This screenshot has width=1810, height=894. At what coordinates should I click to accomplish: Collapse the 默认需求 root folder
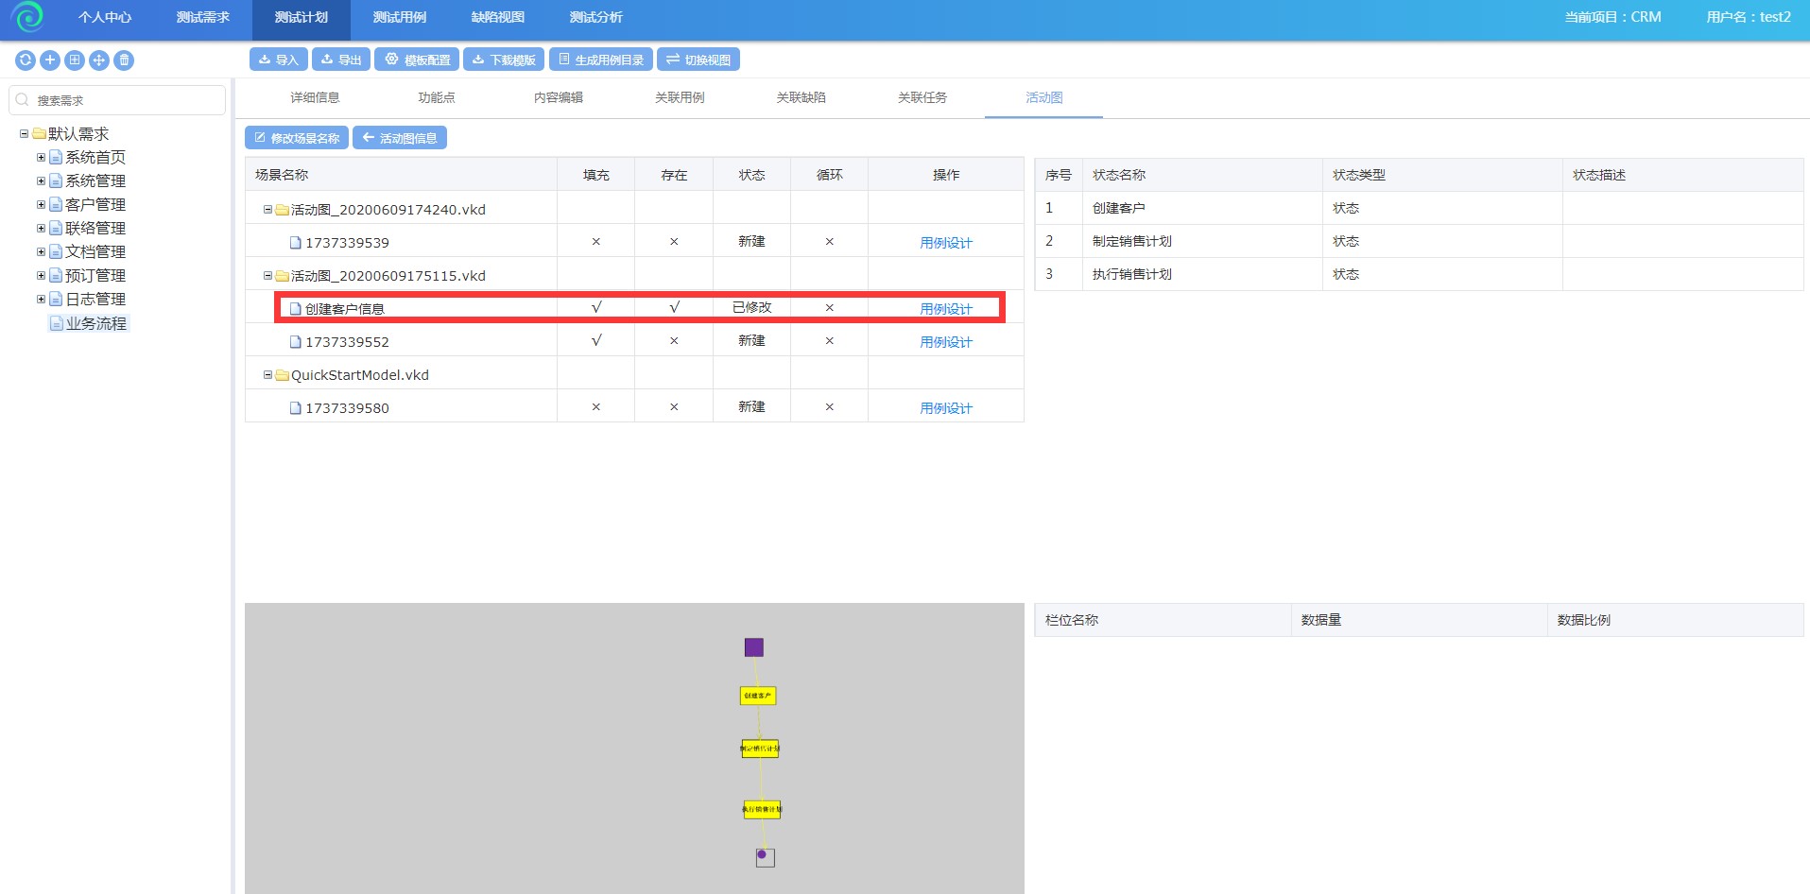[x=25, y=134]
